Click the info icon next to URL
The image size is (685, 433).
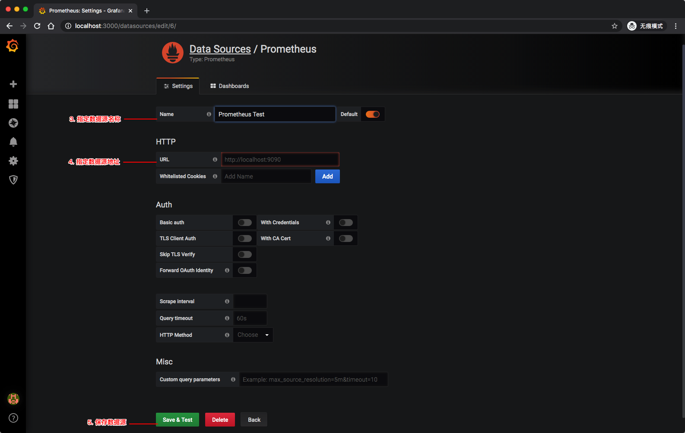[215, 160]
